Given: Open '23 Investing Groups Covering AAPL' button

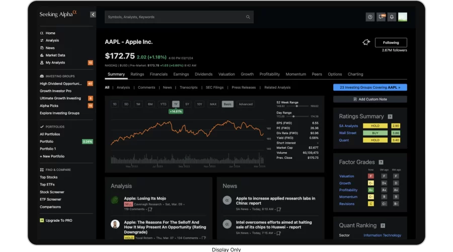Looking at the screenshot, I should 370,87.
